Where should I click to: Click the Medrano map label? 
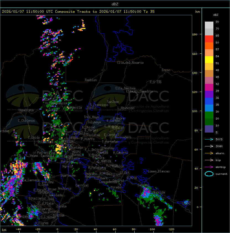[x=91, y=174]
